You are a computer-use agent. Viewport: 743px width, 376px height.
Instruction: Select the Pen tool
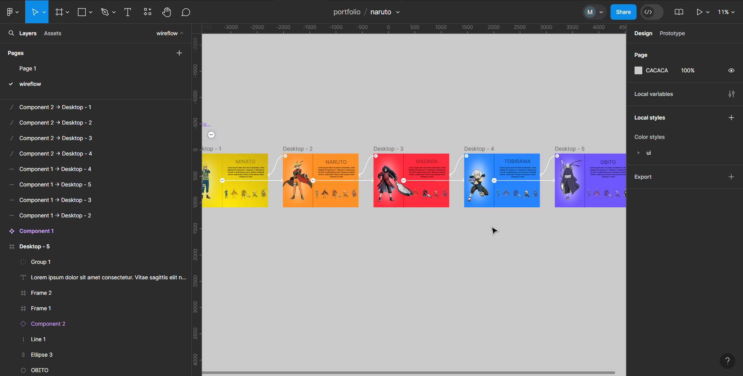coord(105,12)
